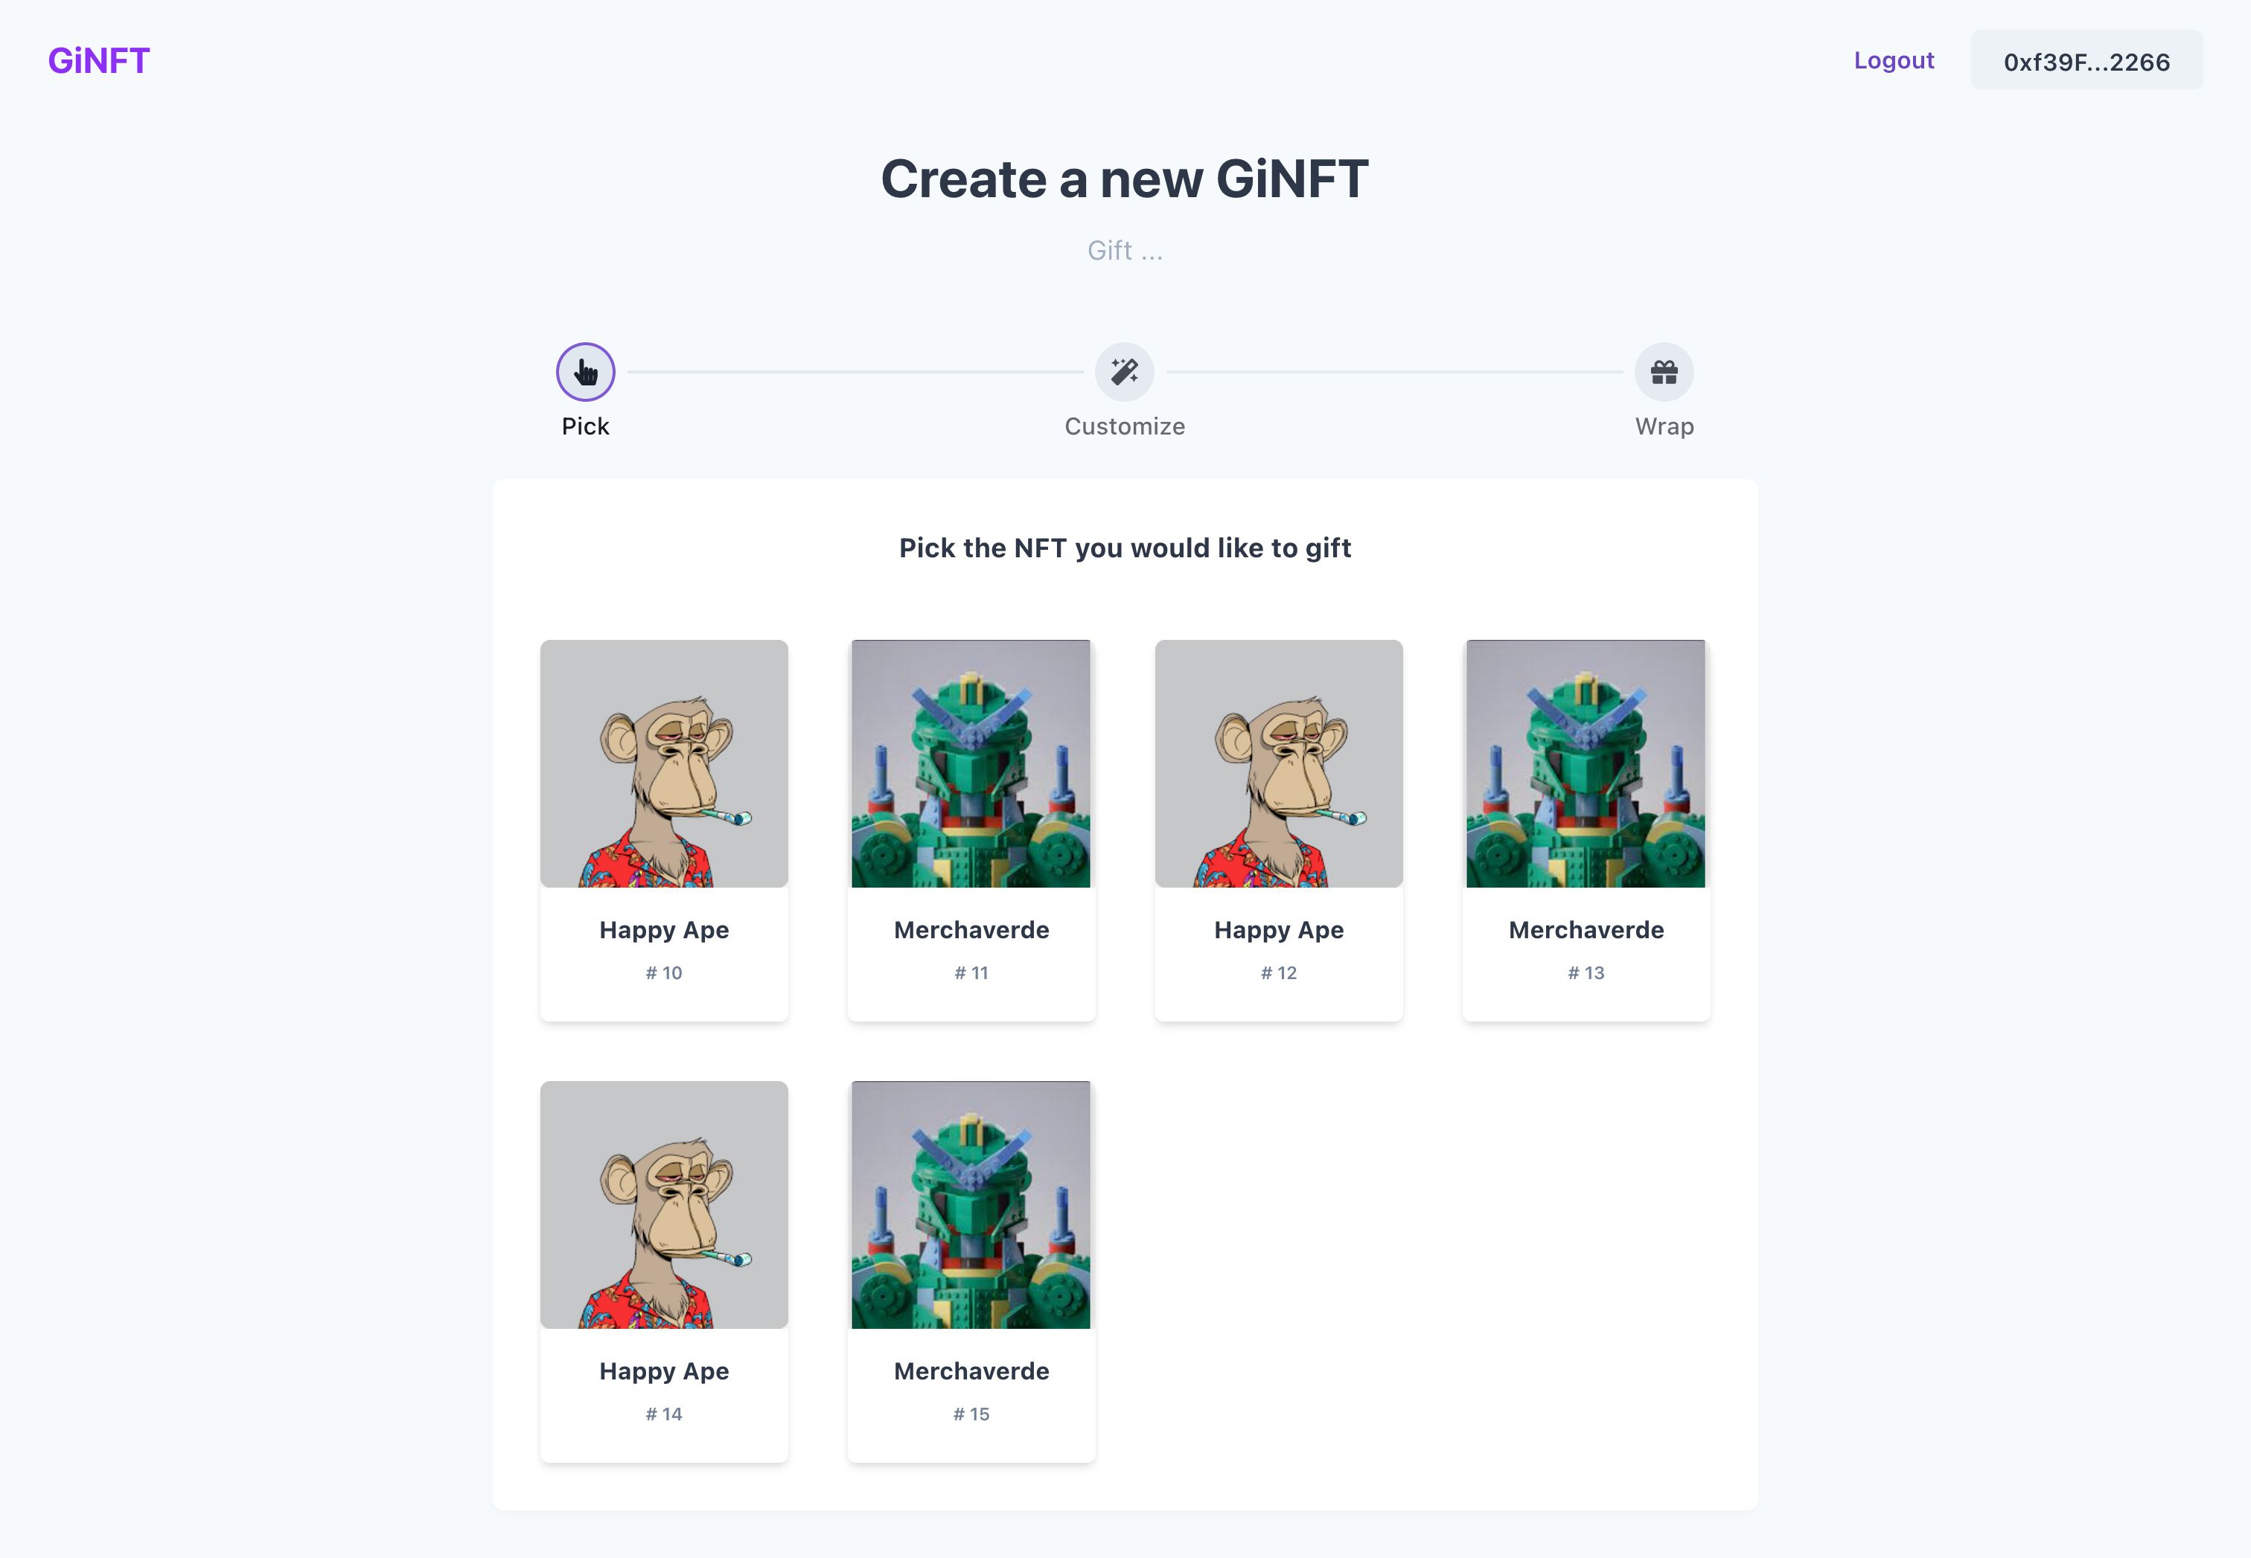Click the Happy Ape title above # 14

[x=664, y=1371]
